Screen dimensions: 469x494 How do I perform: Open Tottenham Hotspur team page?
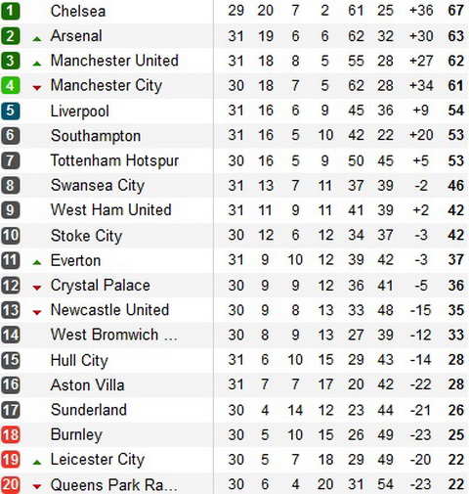(x=114, y=160)
